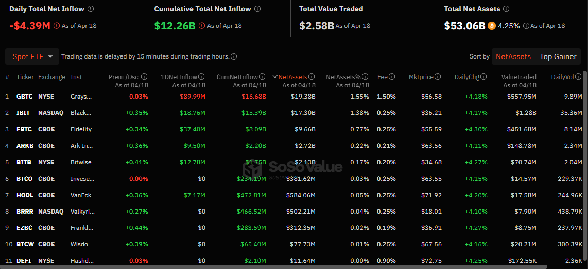This screenshot has height=269, width=588.
Task: Click BTCW daily change +4.16%
Action: (x=476, y=244)
